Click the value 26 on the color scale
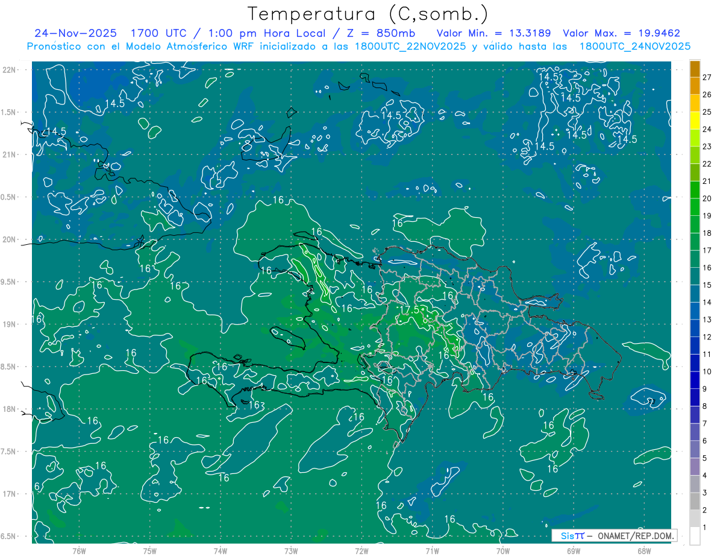 point(707,95)
